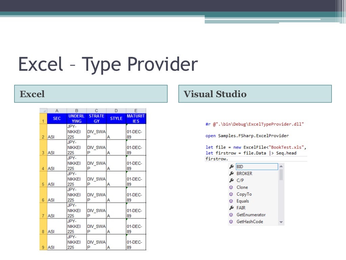The width and height of the screenshot is (346, 260).
Task: Select Excel row 8 header
Action: [43, 226]
